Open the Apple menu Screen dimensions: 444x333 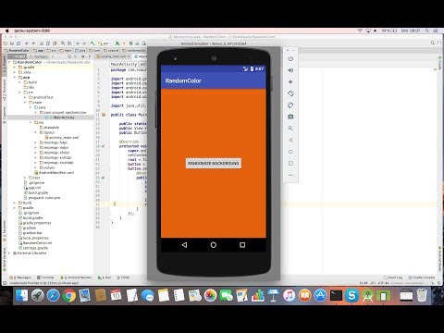click(7, 31)
